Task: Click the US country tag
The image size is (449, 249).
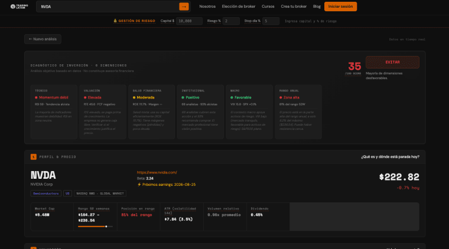Action: coord(67,194)
